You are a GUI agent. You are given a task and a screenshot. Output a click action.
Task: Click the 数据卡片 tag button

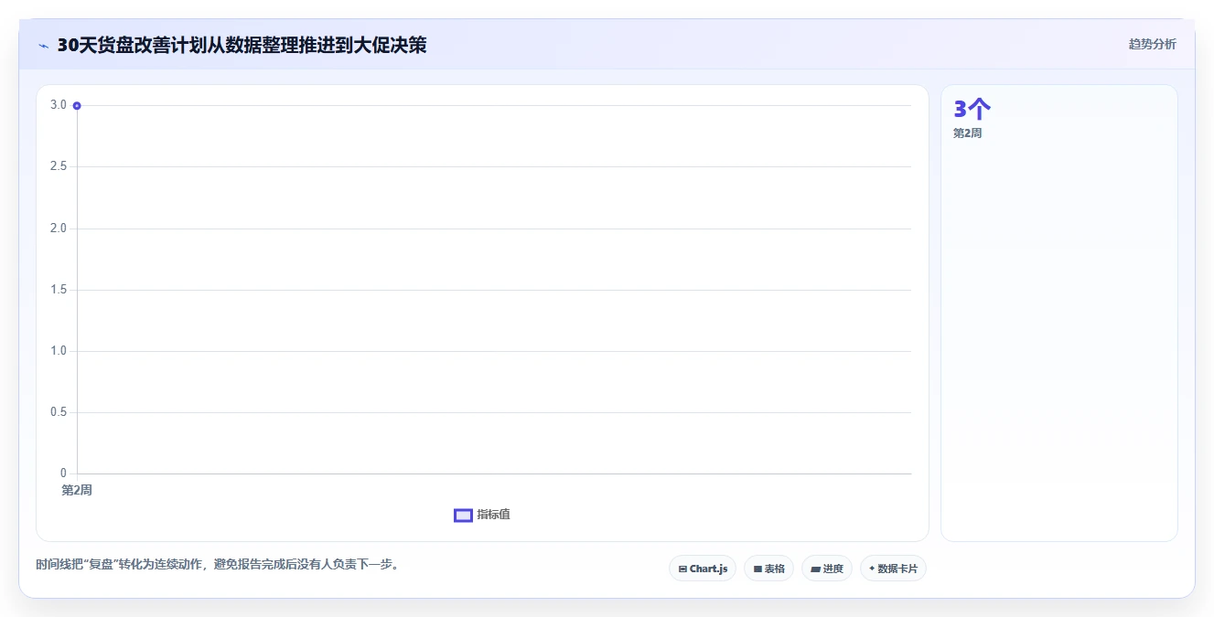(893, 569)
